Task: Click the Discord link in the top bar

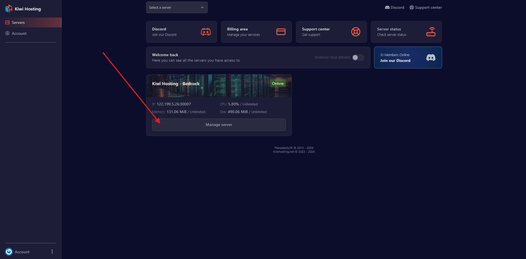Action: pos(395,7)
